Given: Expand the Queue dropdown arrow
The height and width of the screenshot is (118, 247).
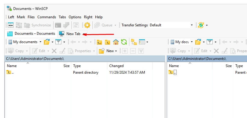Looking at the screenshot, I should click(x=115, y=25).
